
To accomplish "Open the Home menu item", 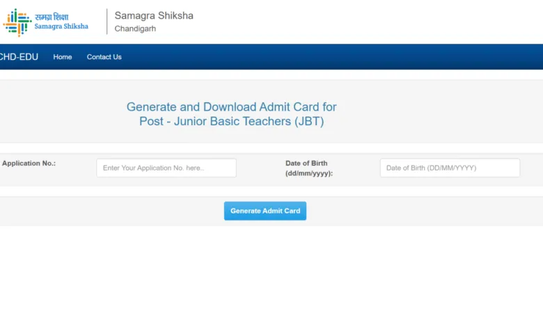I will click(63, 57).
